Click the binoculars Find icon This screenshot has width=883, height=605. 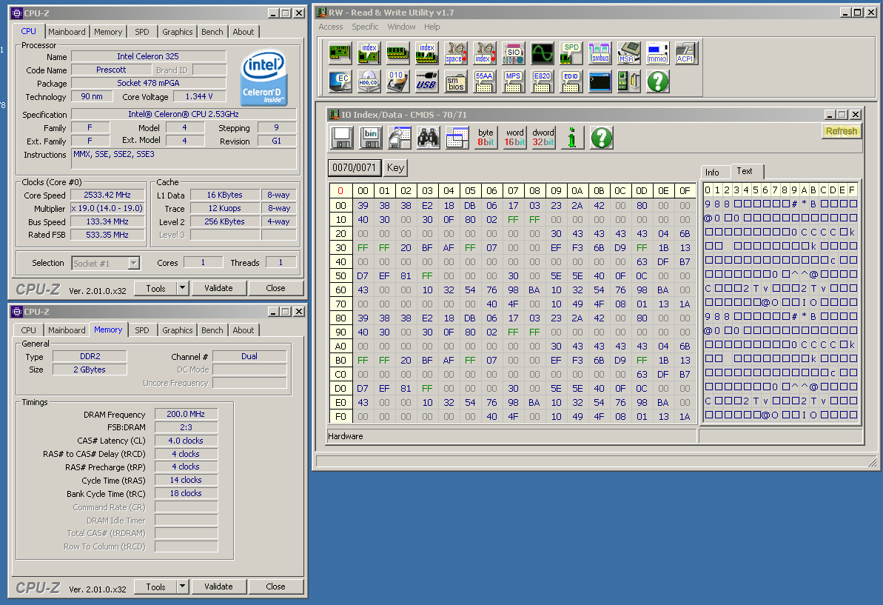coord(428,138)
